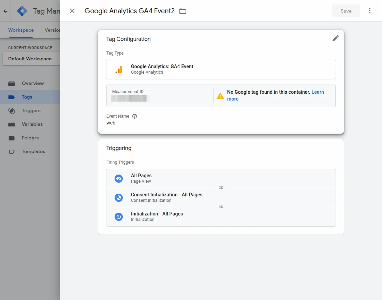Click the pencil edit icon in Tag Configuration

pos(336,38)
